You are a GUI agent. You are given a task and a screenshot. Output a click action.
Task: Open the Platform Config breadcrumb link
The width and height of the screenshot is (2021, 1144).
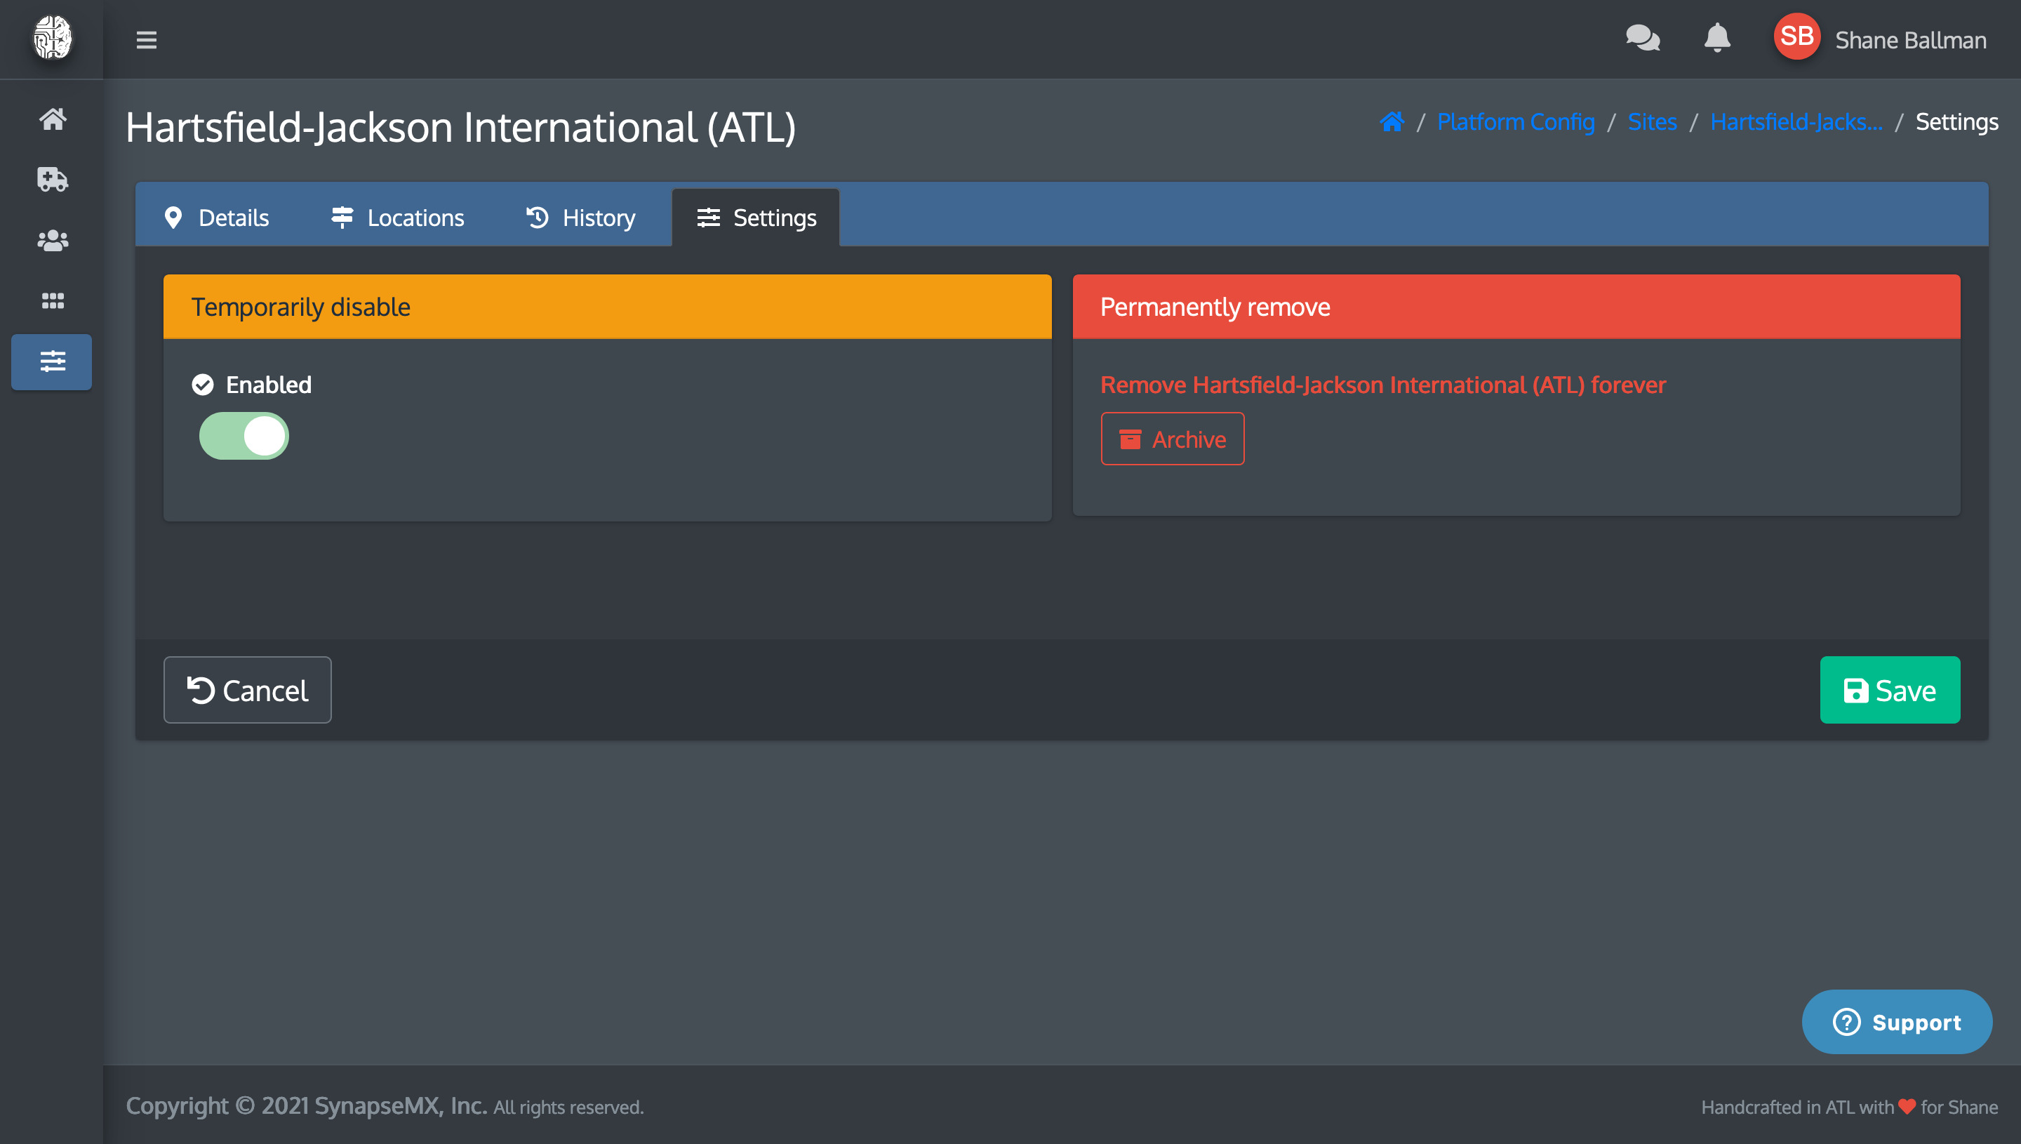(1515, 122)
